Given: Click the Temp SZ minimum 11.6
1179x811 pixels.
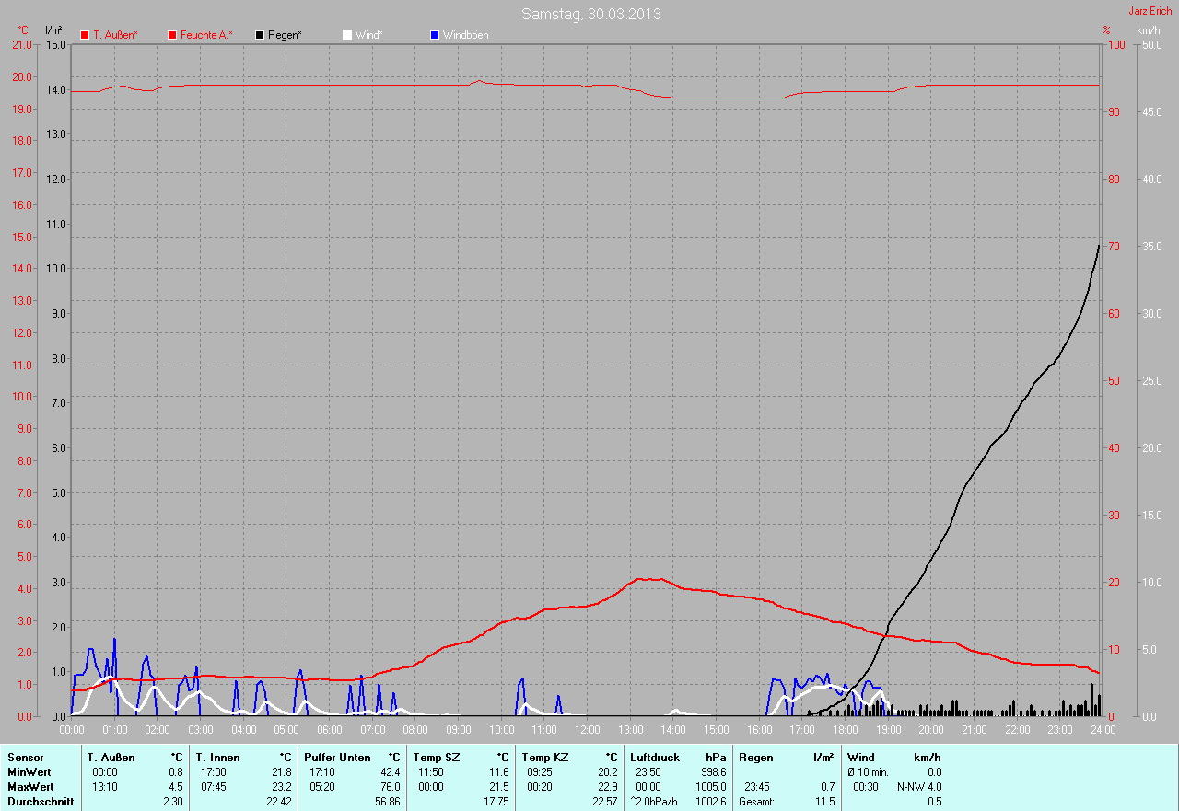Looking at the screenshot, I should [x=498, y=772].
